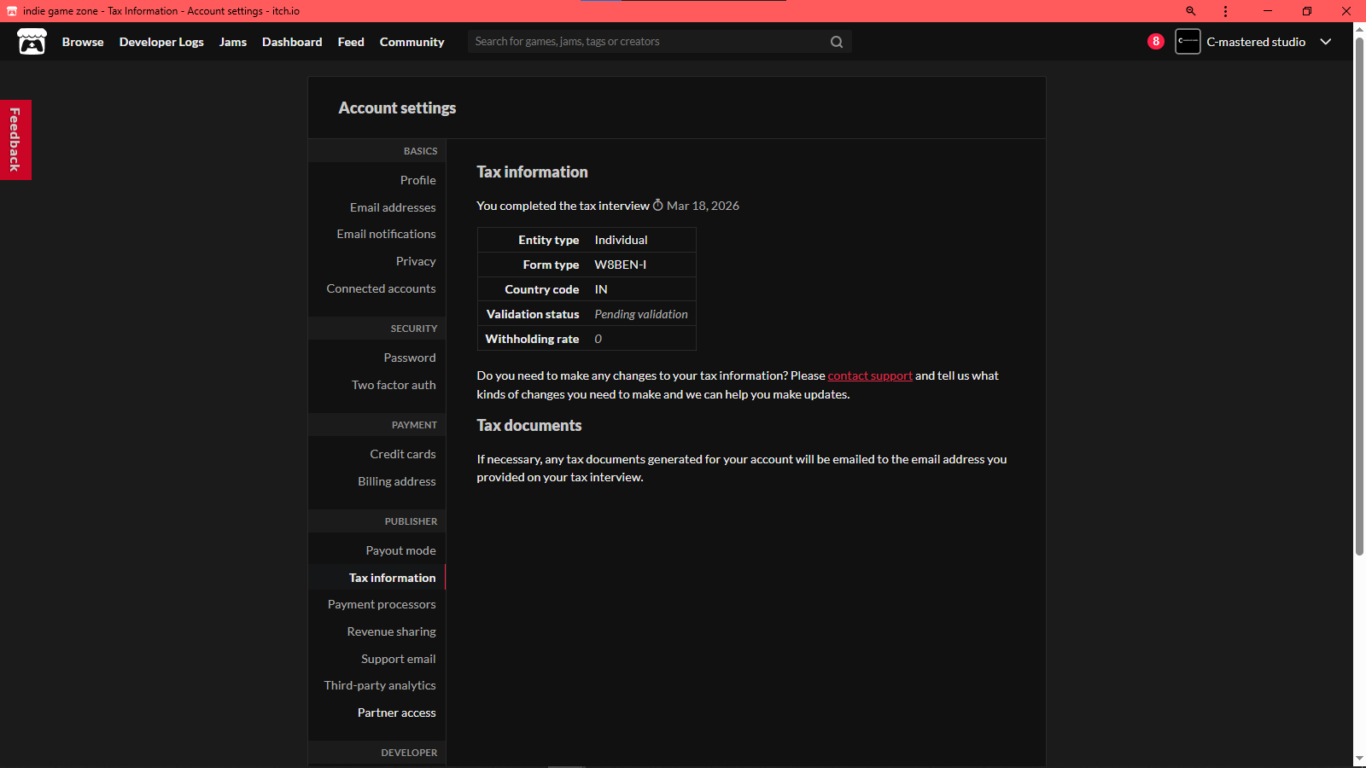The image size is (1366, 768).
Task: Click the 'Tax documents' heading
Action: (x=529, y=425)
